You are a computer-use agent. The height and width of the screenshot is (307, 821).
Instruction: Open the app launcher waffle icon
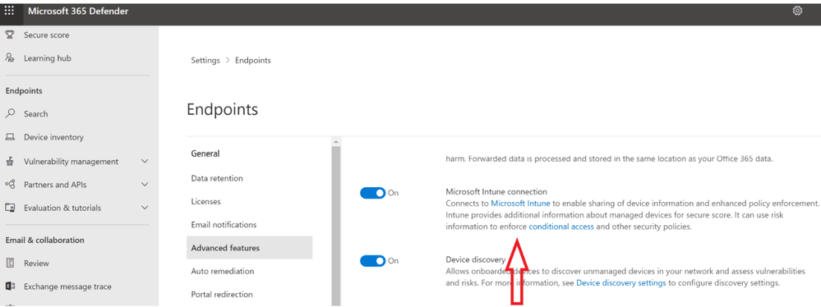click(9, 11)
